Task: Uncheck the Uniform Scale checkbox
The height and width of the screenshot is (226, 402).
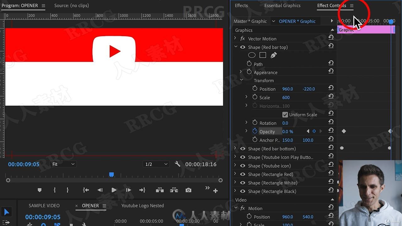Action: pos(285,115)
